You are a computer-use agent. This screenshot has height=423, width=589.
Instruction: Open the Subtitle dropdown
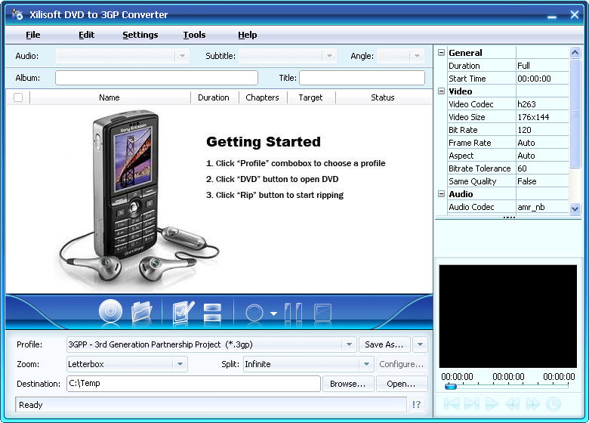pyautogui.click(x=329, y=56)
